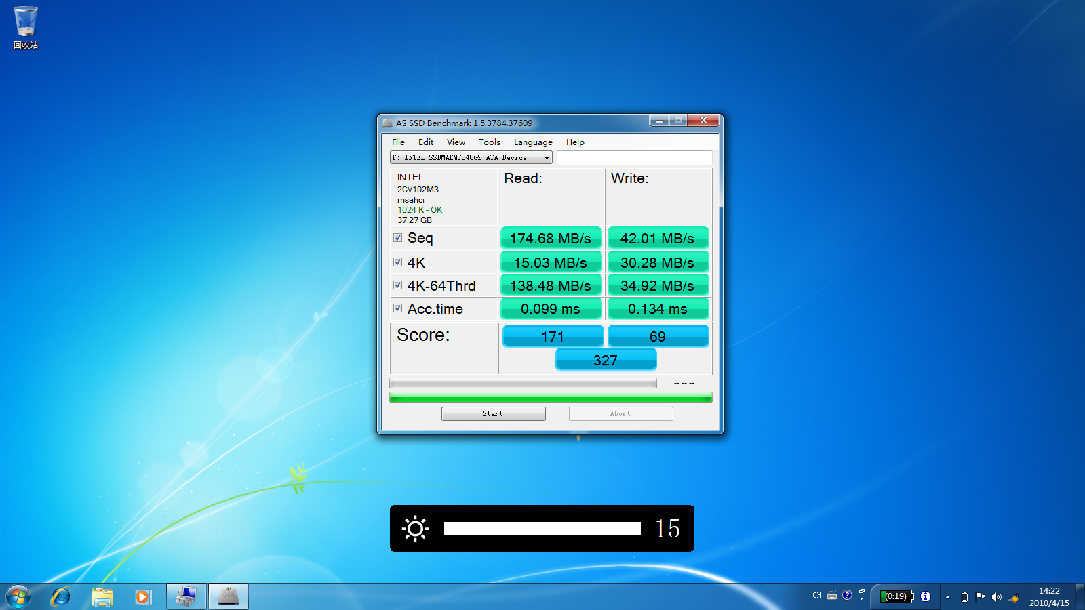Launch Internet Explorer from the taskbar
This screenshot has height=610, width=1085.
[x=61, y=597]
